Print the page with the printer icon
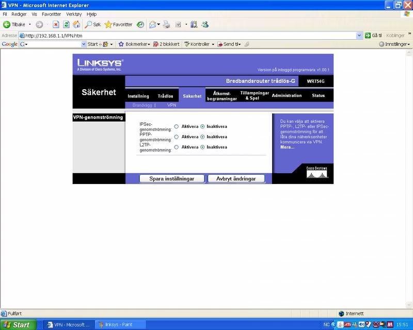The image size is (413, 330). tap(166, 24)
